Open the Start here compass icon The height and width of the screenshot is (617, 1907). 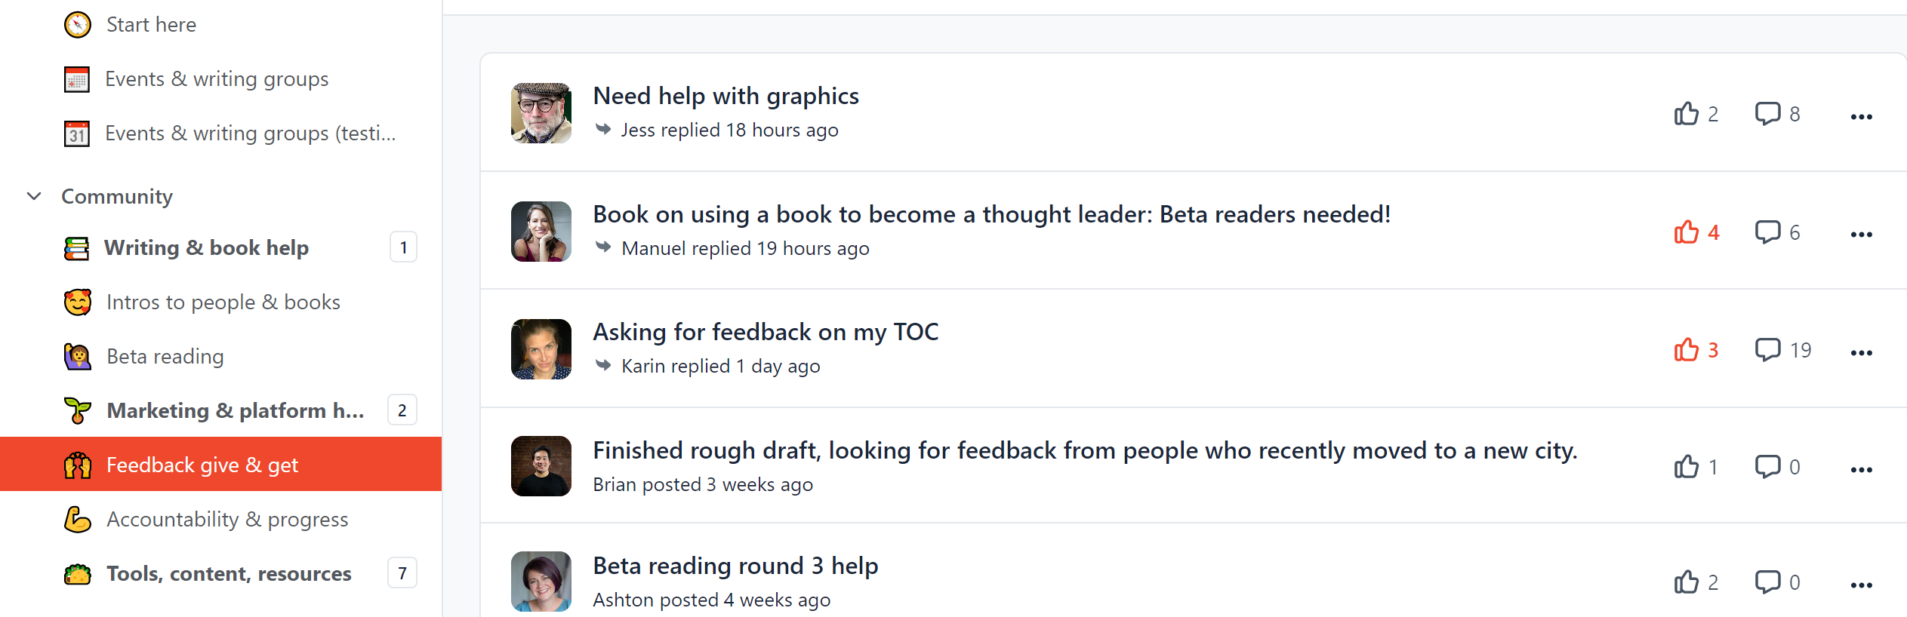pyautogui.click(x=78, y=25)
